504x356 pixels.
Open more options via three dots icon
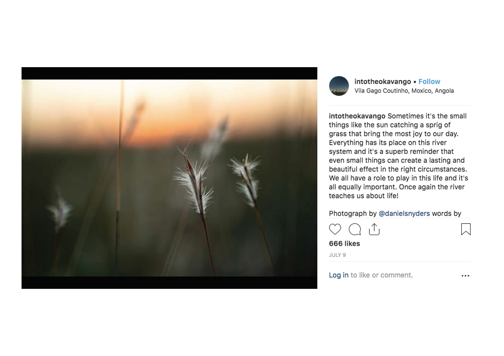(465, 276)
